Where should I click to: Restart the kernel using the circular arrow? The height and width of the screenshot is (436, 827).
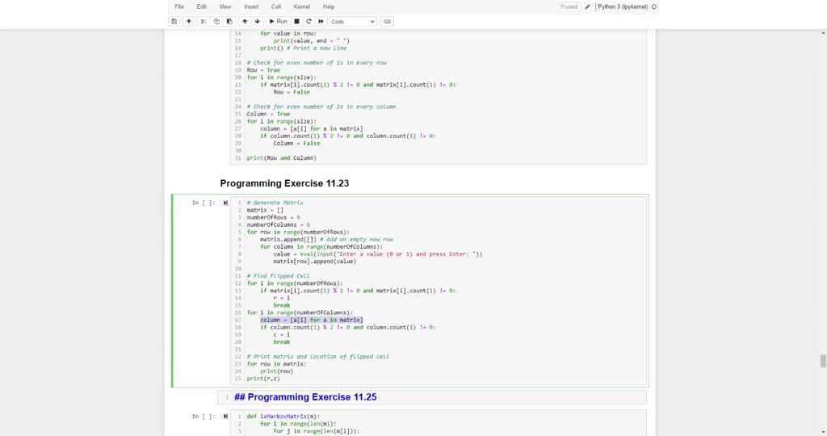click(x=309, y=22)
